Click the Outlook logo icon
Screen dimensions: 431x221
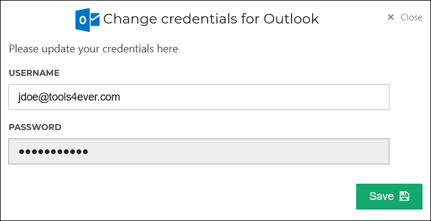point(88,20)
